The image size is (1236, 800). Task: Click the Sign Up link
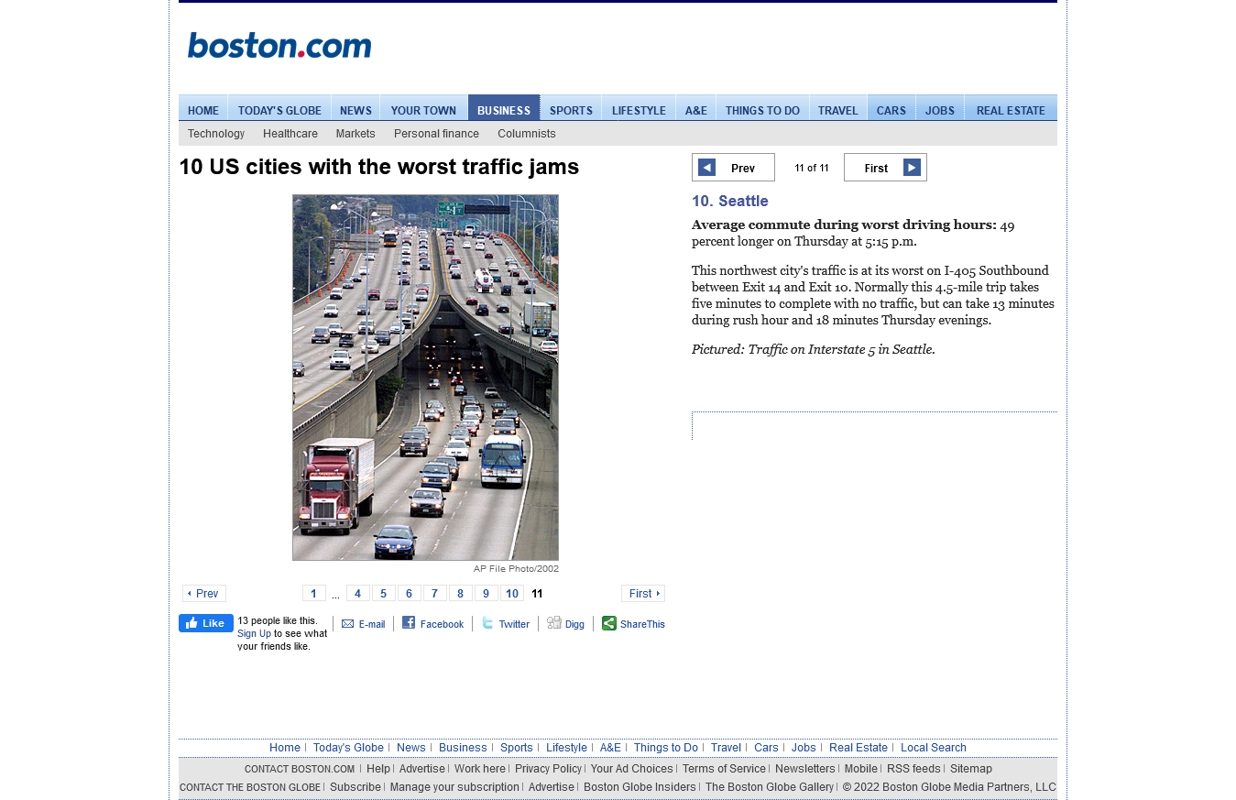tap(254, 633)
